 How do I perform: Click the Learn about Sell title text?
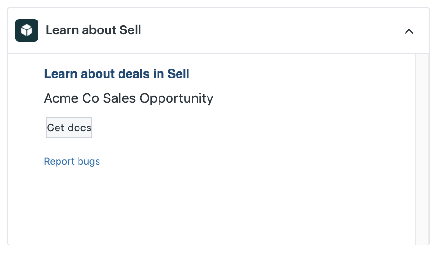(93, 30)
